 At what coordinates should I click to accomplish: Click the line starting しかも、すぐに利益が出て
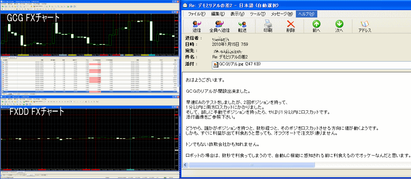(261, 133)
